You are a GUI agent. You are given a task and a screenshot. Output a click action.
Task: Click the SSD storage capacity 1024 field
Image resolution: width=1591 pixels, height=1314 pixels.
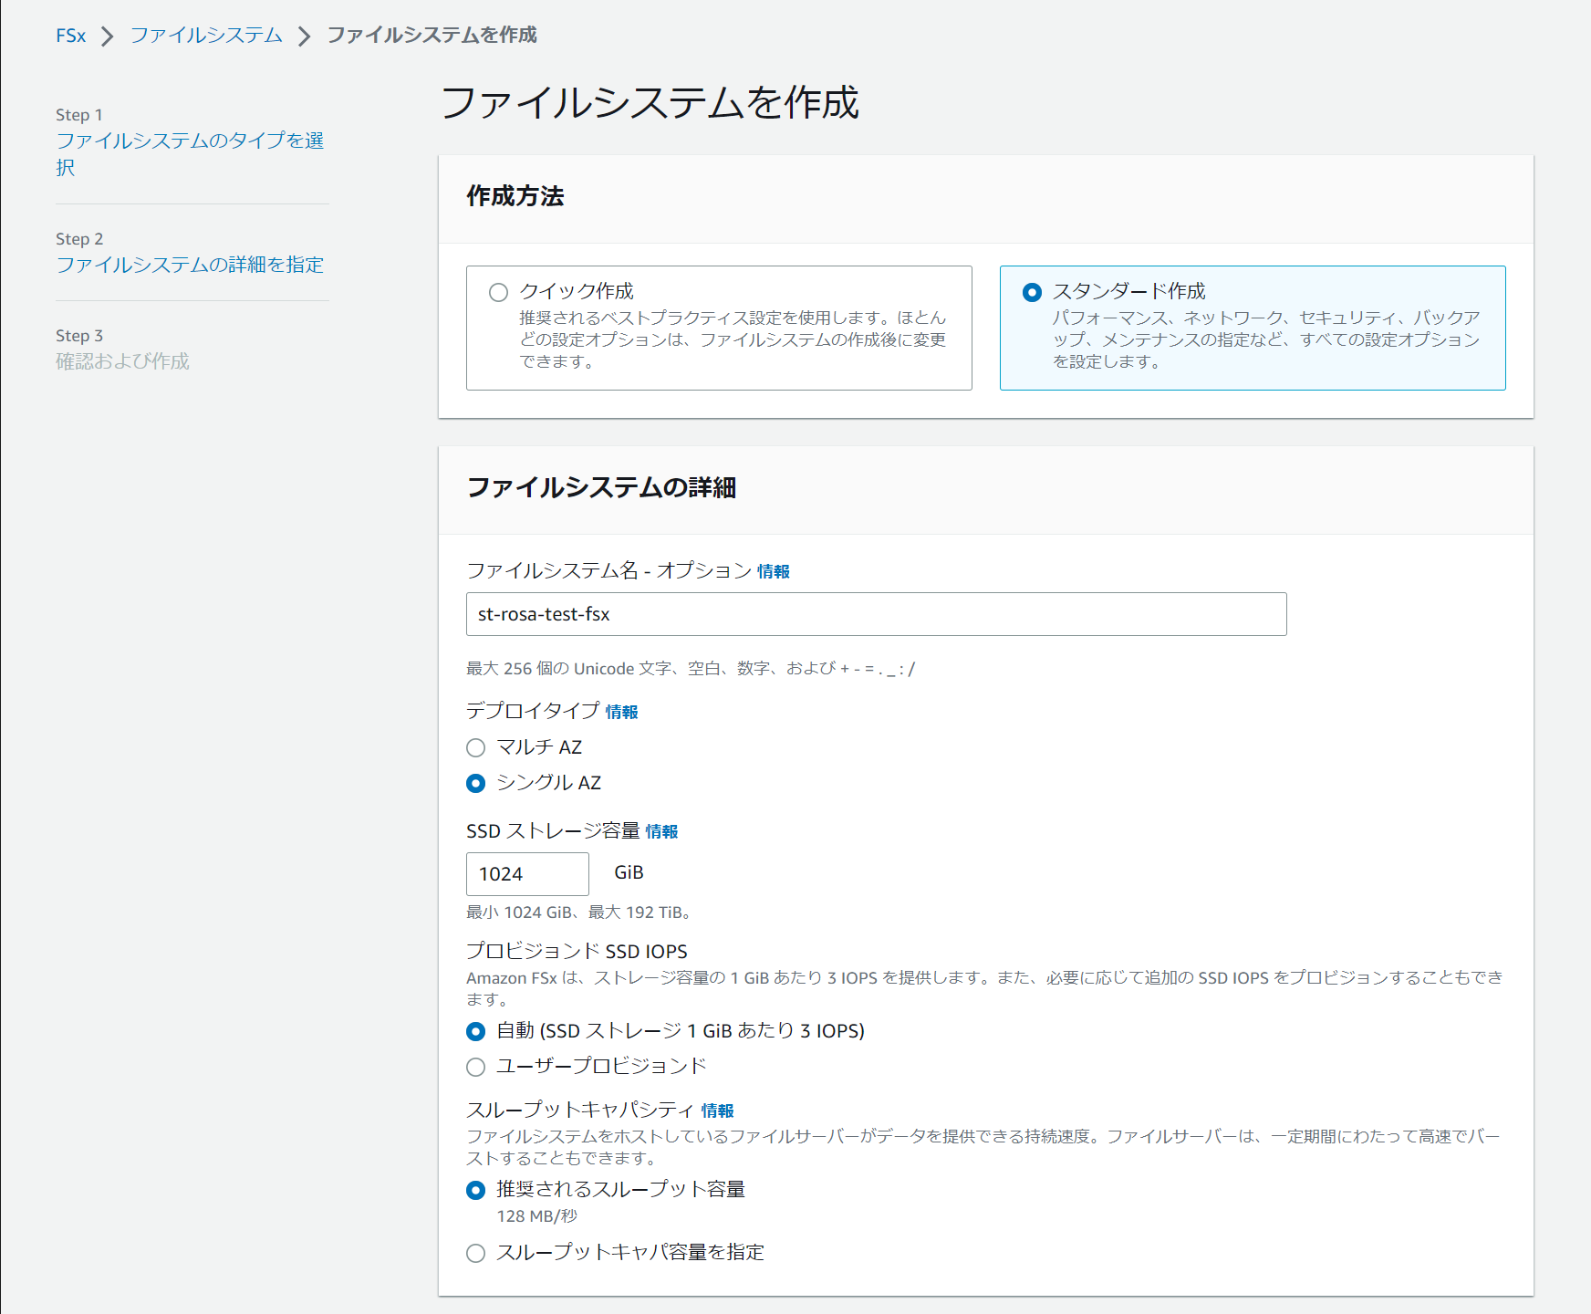527,873
